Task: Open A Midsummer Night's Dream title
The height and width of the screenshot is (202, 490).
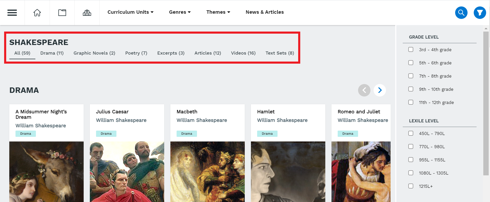Action: point(41,114)
